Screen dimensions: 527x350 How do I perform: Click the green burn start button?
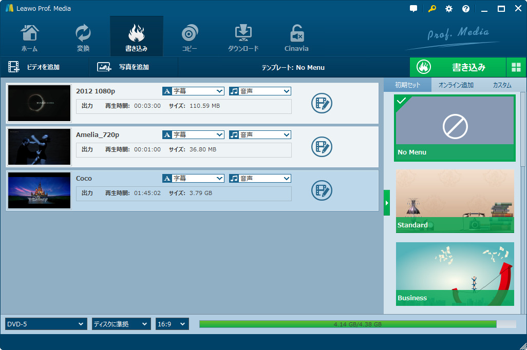458,67
